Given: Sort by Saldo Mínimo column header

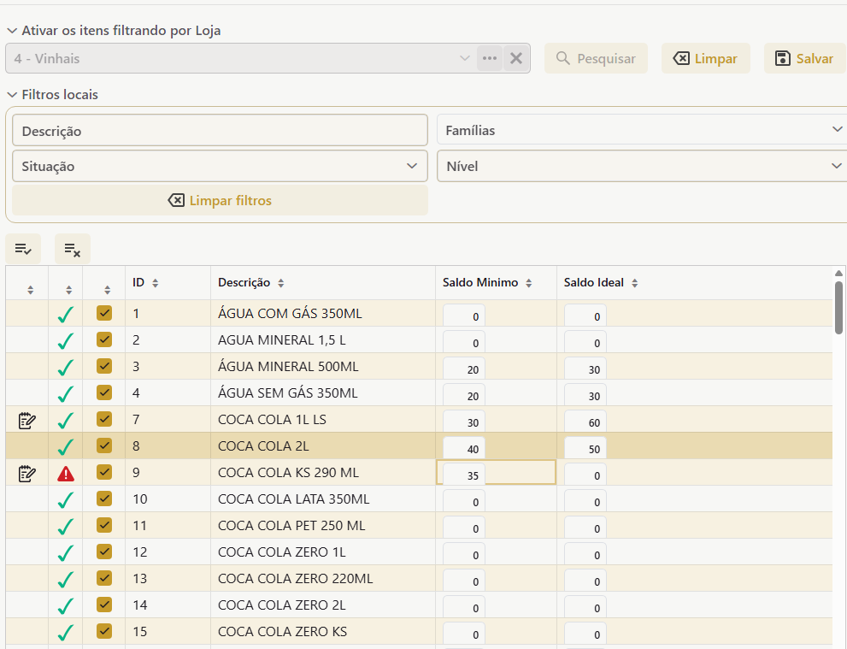Looking at the screenshot, I should [479, 282].
